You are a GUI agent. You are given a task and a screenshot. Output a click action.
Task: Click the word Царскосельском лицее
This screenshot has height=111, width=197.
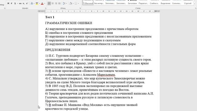pos(62,101)
